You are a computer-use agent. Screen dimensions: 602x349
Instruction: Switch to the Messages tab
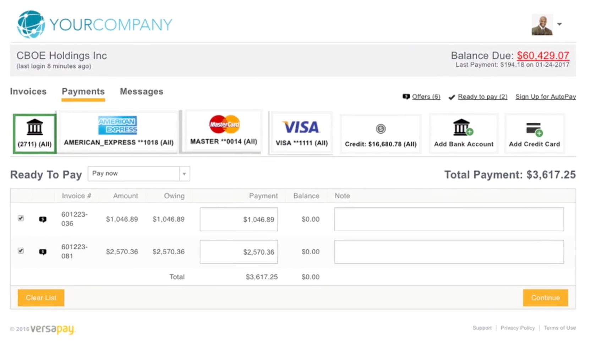pos(142,92)
